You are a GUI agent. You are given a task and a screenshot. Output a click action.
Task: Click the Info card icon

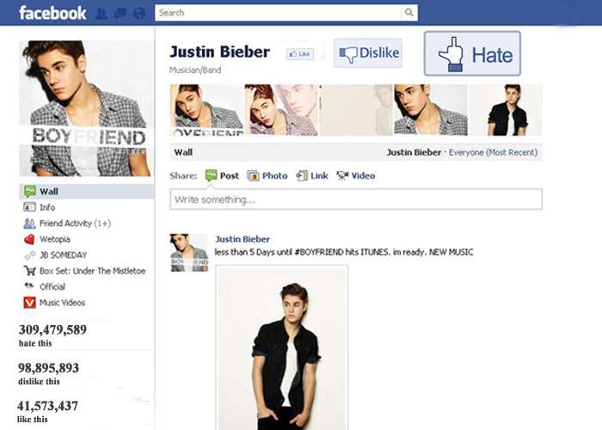pos(29,207)
